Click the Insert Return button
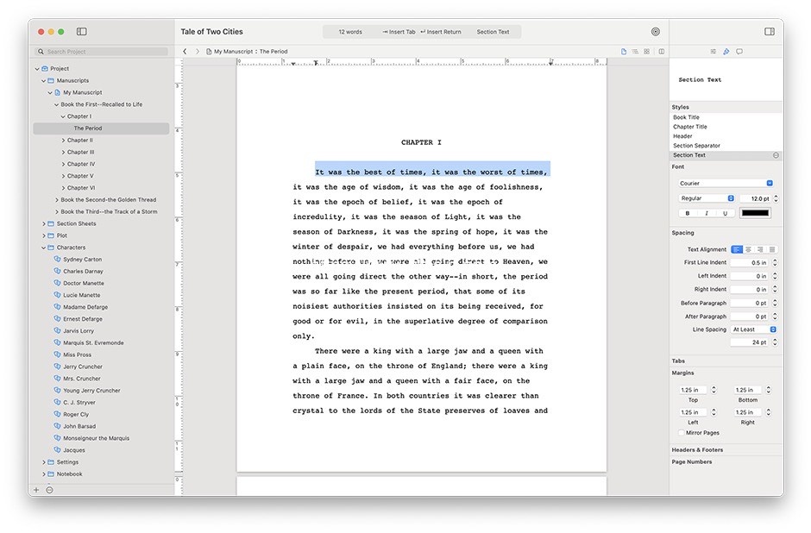Image resolution: width=811 pixels, height=533 pixels. click(441, 32)
